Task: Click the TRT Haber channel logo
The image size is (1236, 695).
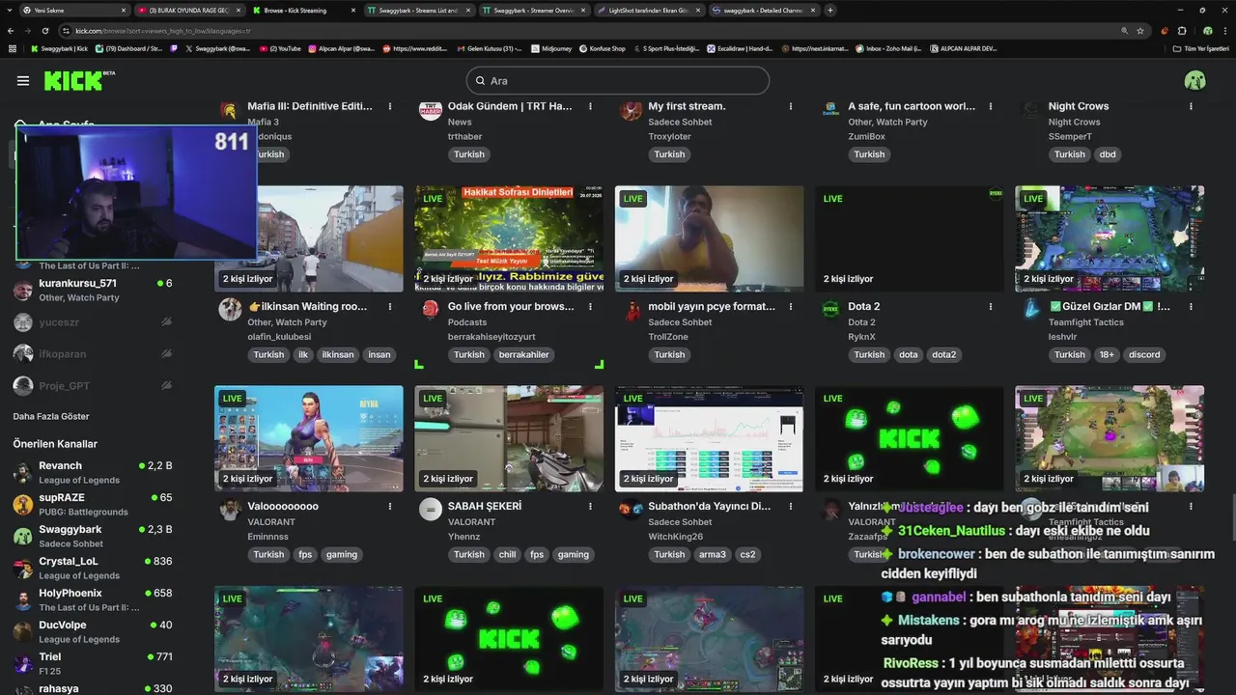Action: click(431, 109)
